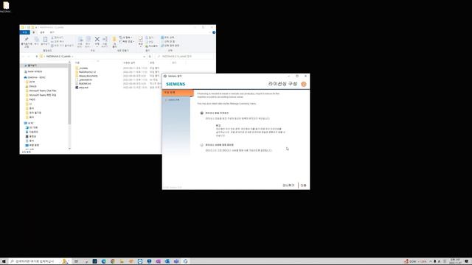
Task: Refresh the Explorer folder view
Action: tap(150, 56)
